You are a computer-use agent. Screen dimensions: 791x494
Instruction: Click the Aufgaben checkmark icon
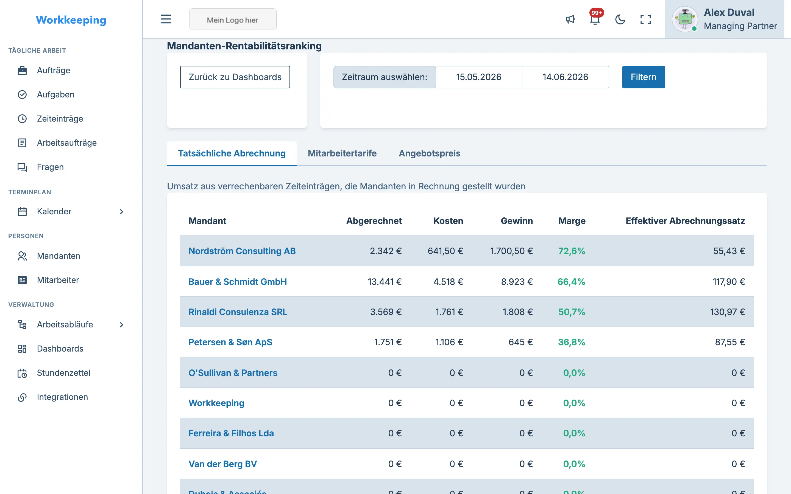22,94
